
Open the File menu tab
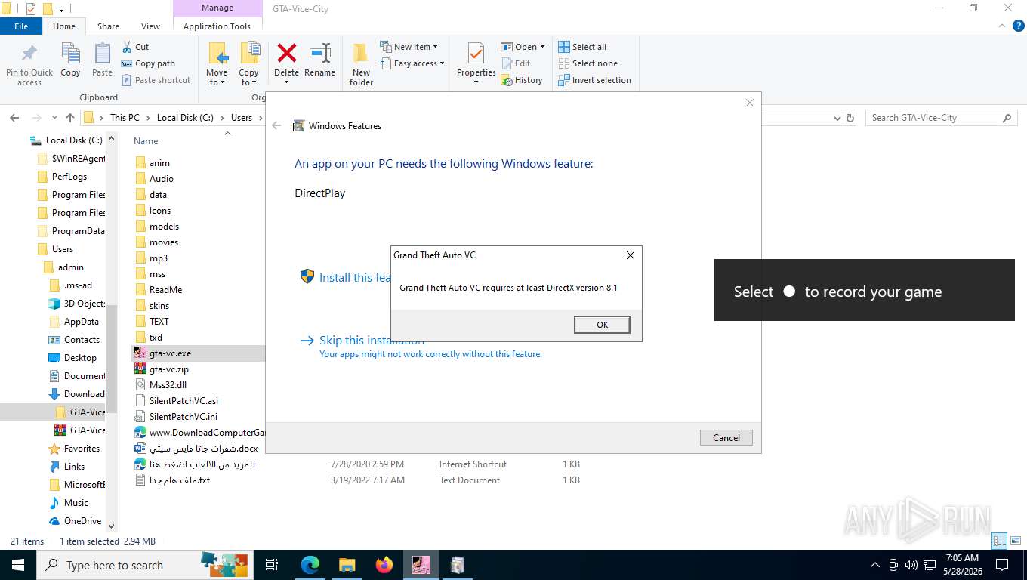(21, 26)
